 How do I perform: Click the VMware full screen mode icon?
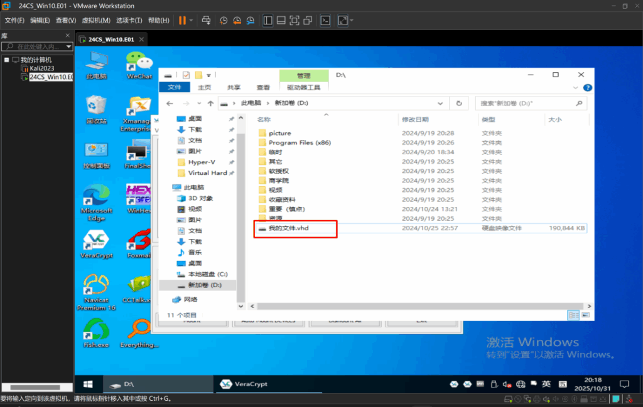pos(294,20)
